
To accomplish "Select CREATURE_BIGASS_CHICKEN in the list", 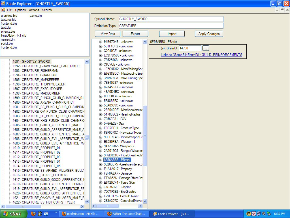I will pyautogui.click(x=44, y=175).
